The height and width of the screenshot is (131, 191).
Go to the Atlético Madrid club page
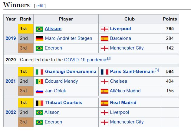127,91
